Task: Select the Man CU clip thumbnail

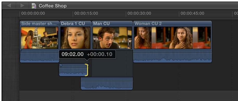Action: pos(112,38)
